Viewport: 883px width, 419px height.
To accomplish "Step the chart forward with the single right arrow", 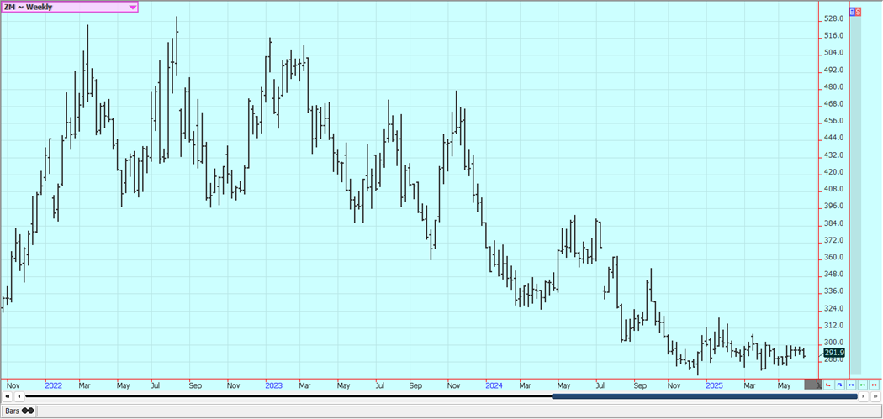I will (x=864, y=396).
